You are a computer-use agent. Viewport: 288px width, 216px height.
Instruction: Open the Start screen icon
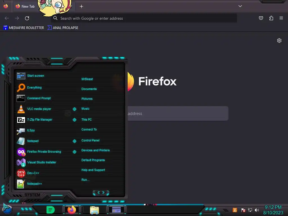[x=21, y=76]
